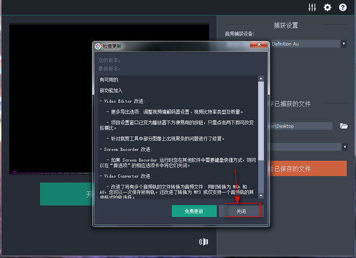
Task: Click the orange 已保存的文件 button
Action: (x=308, y=169)
